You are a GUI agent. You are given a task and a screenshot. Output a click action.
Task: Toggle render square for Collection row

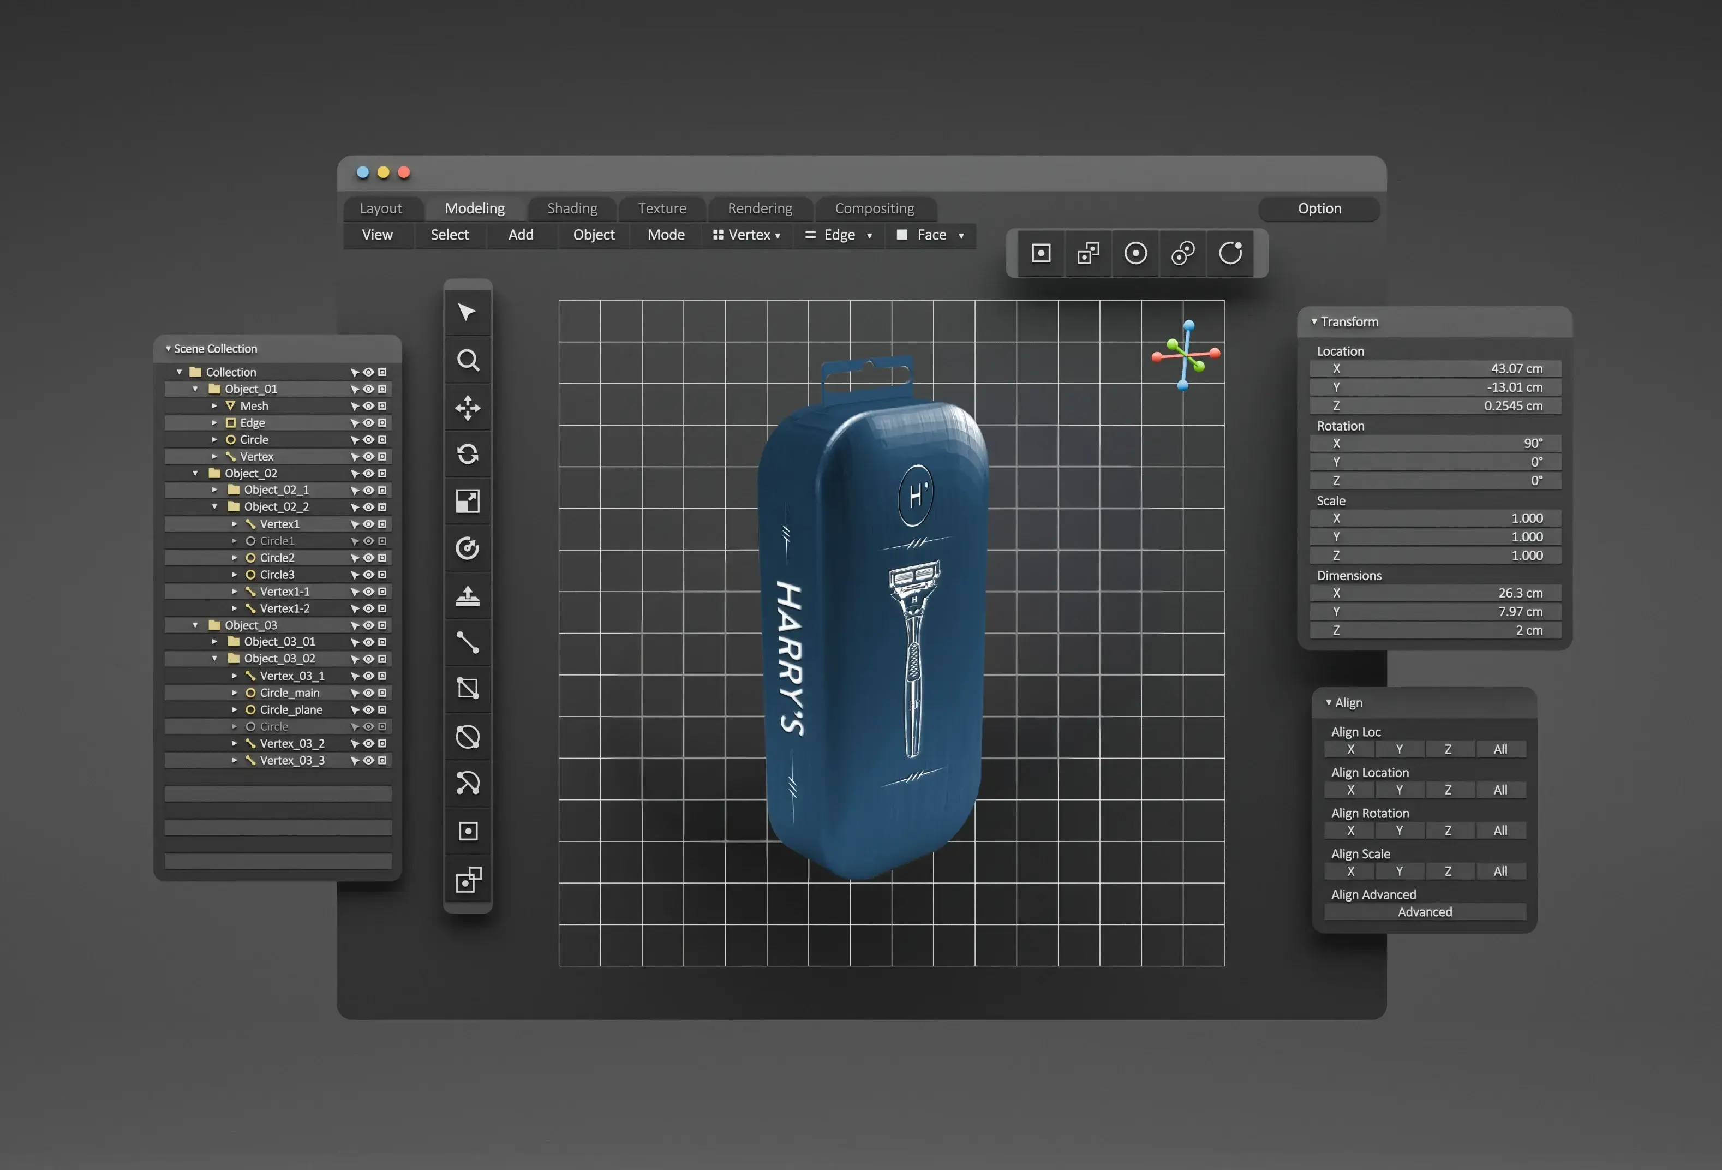coord(382,372)
